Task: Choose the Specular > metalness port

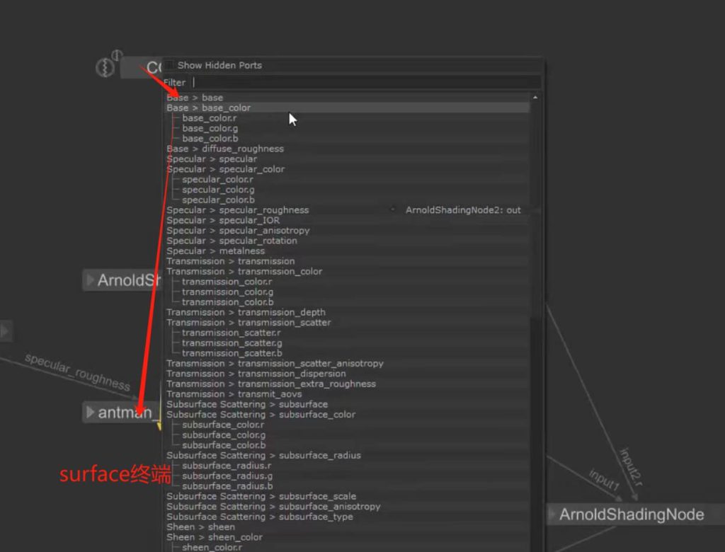Action: pyautogui.click(x=216, y=251)
